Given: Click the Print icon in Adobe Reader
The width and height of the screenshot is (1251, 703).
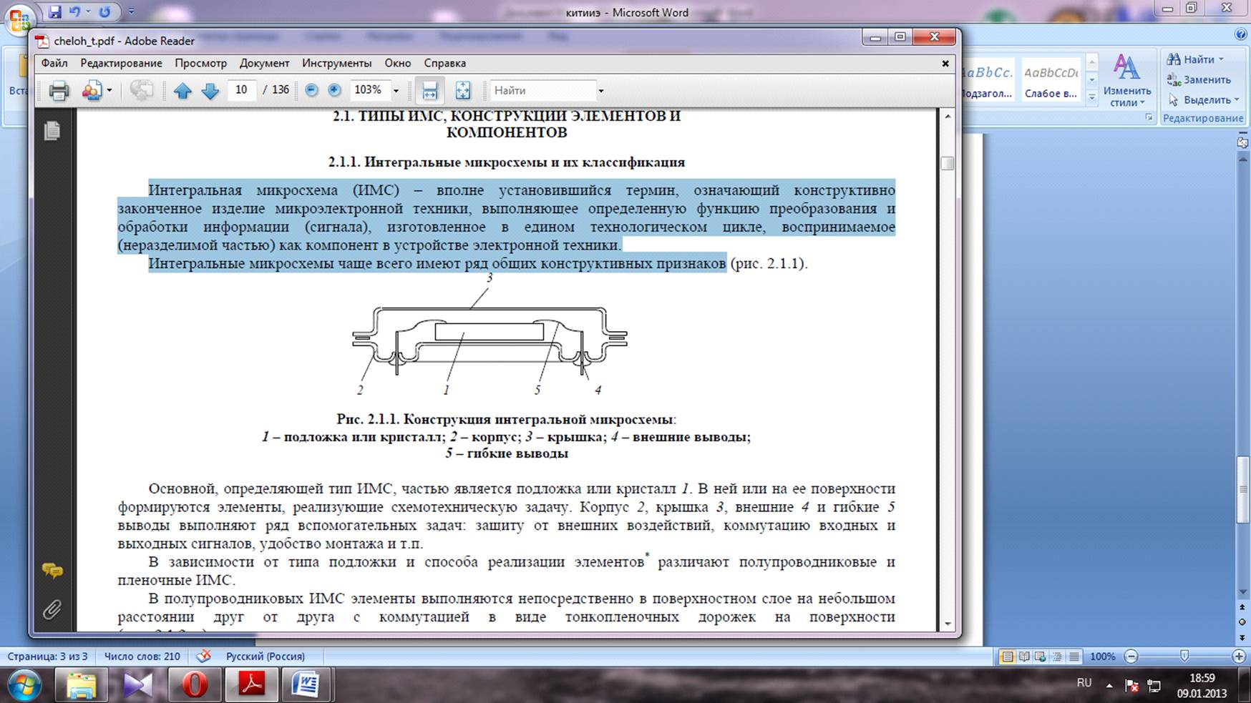Looking at the screenshot, I should click(59, 91).
